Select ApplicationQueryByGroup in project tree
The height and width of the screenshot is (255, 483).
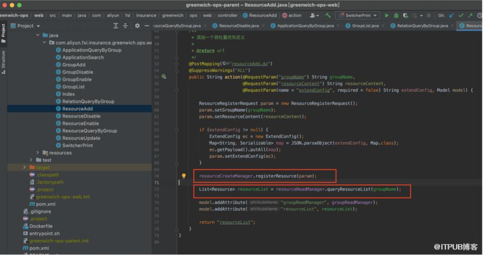click(x=92, y=50)
